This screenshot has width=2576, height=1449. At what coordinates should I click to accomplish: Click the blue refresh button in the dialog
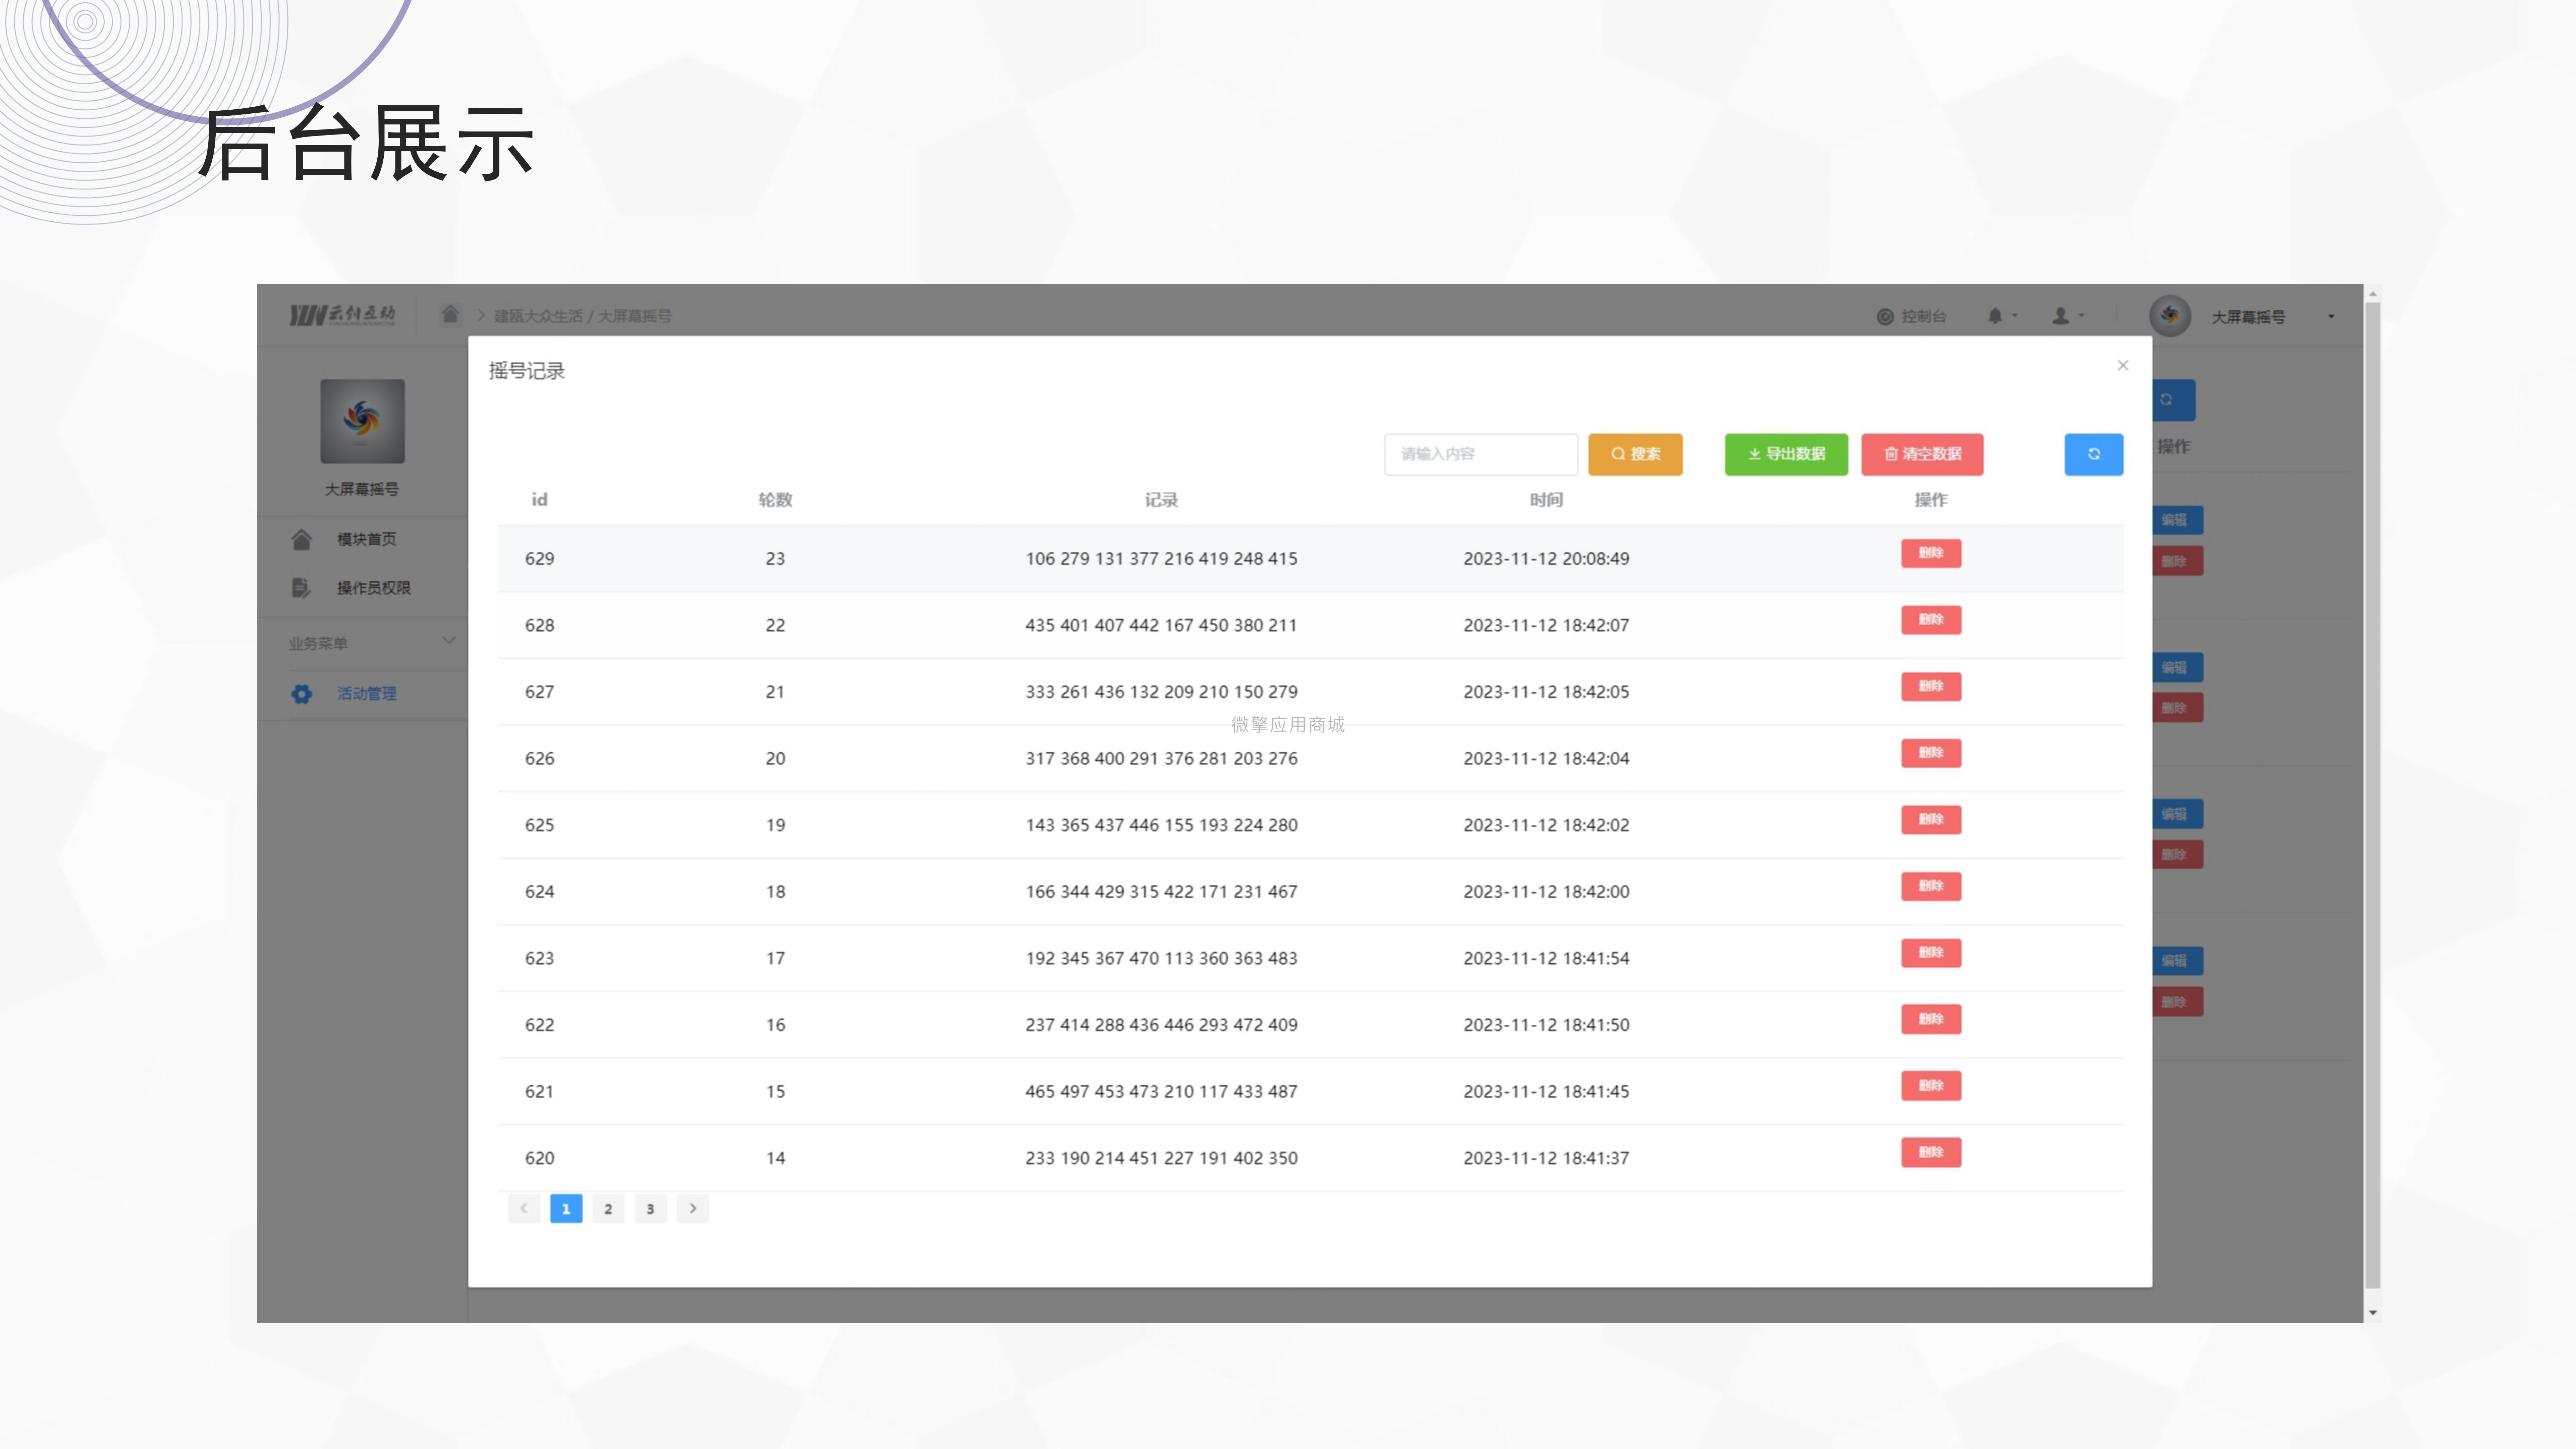click(x=2094, y=454)
